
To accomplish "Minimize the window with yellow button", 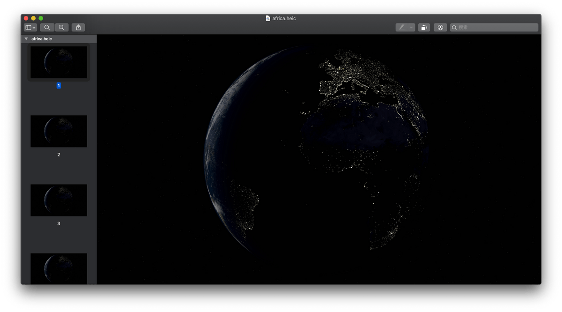I will point(33,18).
